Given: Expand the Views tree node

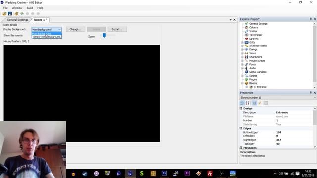Looking at the screenshot, I should [x=242, y=53].
